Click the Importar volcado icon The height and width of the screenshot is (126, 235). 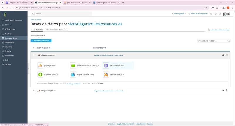coord(40,74)
